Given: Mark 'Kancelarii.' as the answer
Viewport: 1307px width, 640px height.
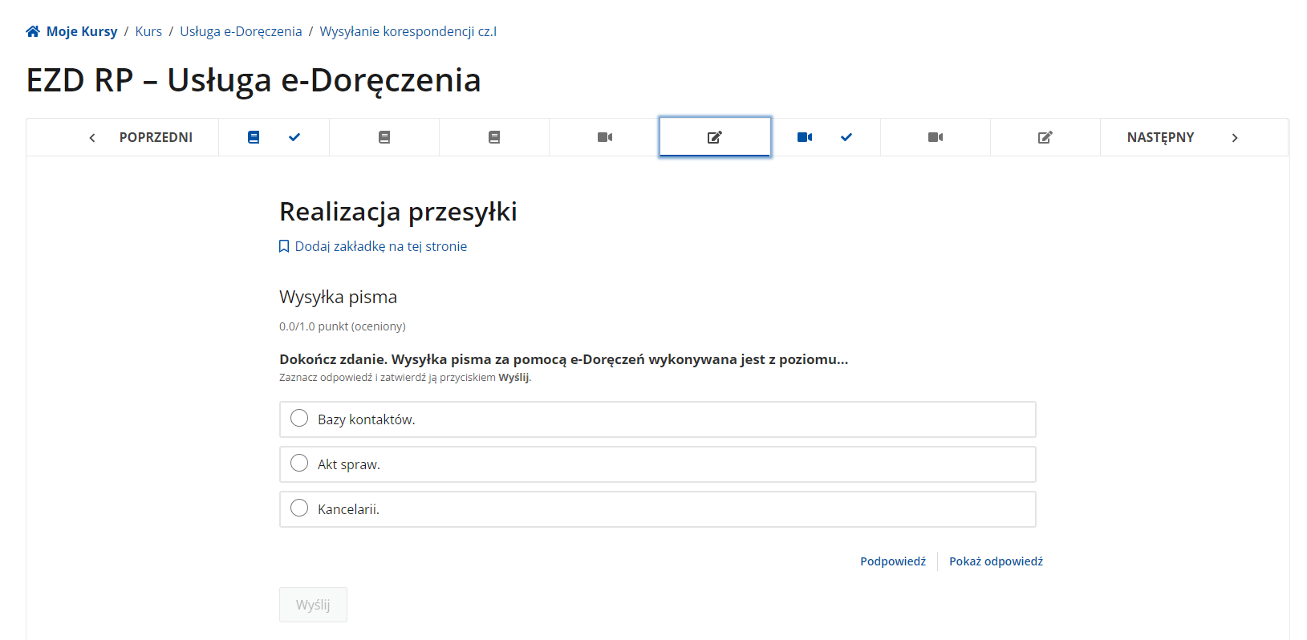Looking at the screenshot, I should pyautogui.click(x=299, y=508).
